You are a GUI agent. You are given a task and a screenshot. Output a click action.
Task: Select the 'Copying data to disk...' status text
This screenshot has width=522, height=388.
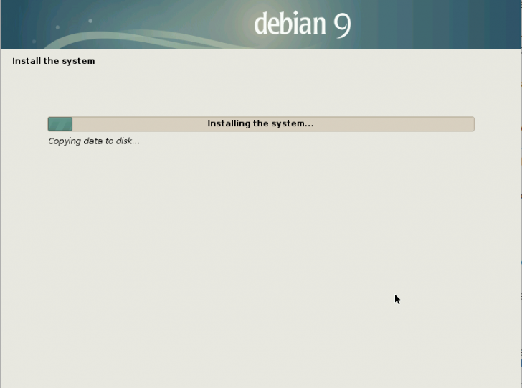[x=94, y=141]
